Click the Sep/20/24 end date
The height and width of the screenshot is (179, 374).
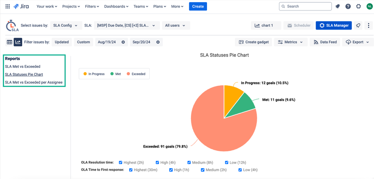tap(142, 42)
